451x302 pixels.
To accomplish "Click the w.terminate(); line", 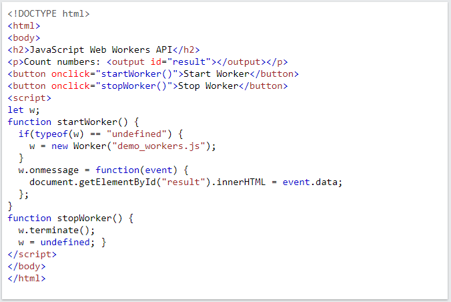I will click(x=56, y=231).
